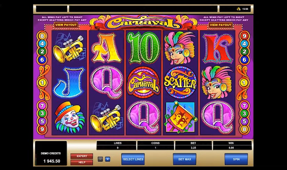Open the Help section
287x170 pixels.
[x=82, y=162]
